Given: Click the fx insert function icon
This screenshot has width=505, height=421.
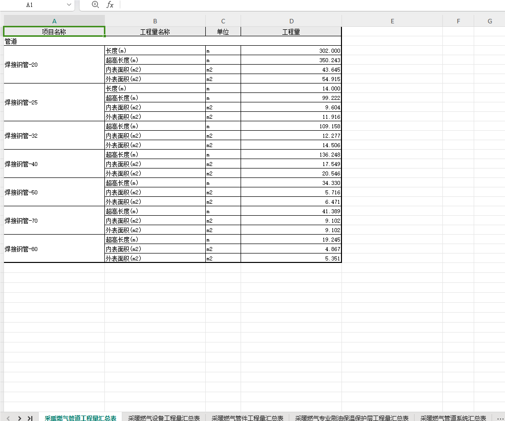Looking at the screenshot, I should click(x=110, y=5).
